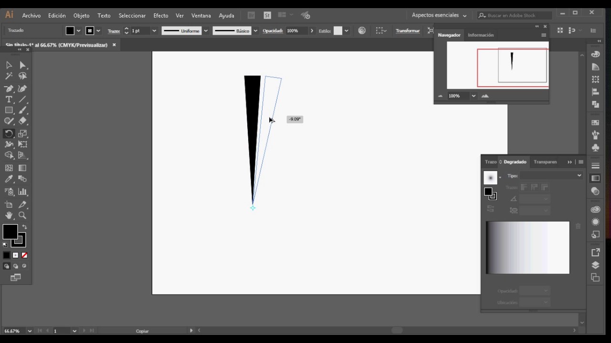Select the Artboard tool

point(9,205)
